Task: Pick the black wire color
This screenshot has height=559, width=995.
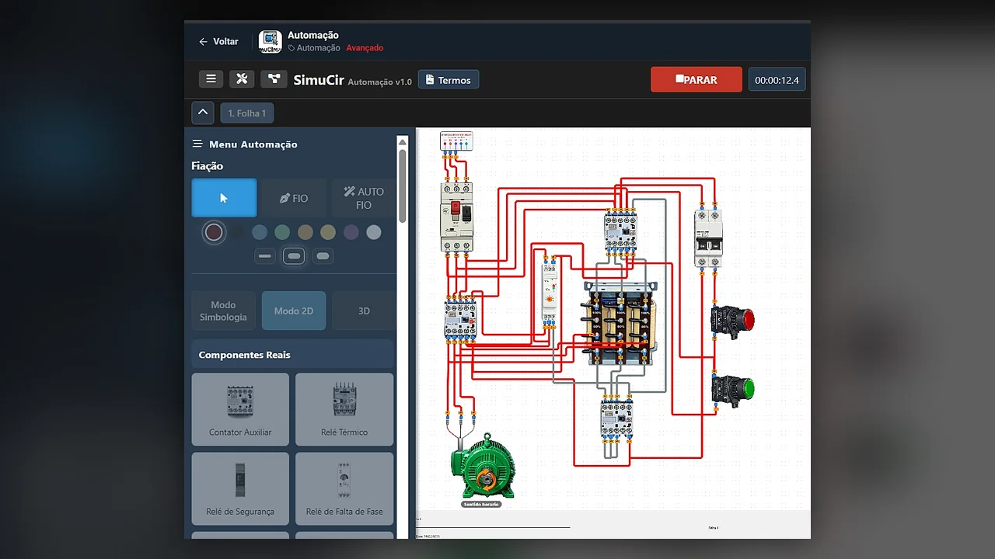Action: (237, 232)
